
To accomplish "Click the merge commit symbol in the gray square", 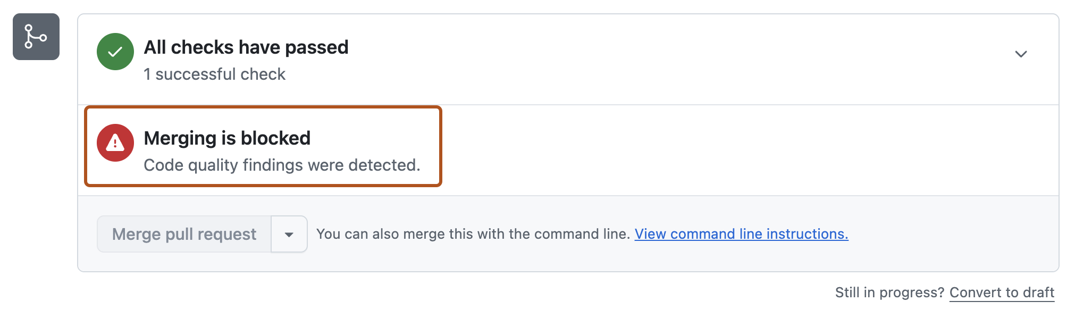I will click(x=36, y=37).
